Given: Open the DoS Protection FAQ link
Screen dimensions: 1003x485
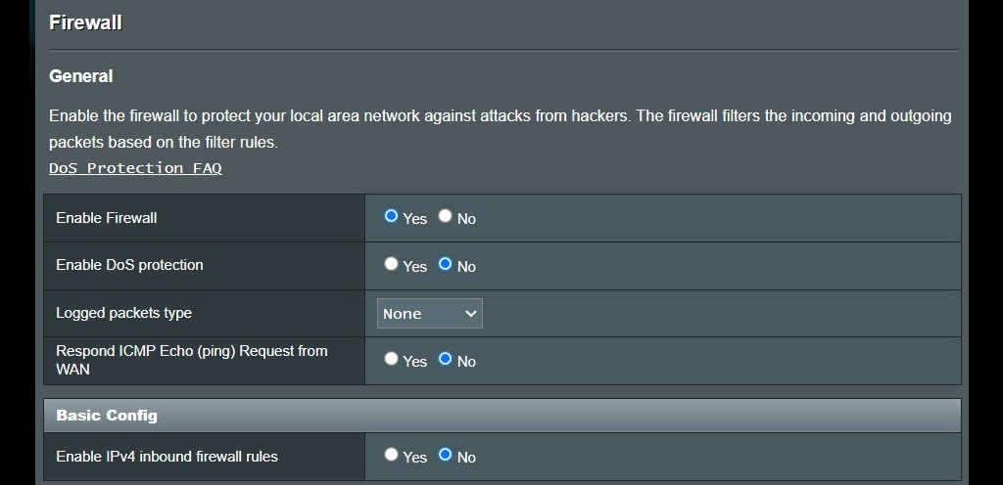Looking at the screenshot, I should coord(135,168).
